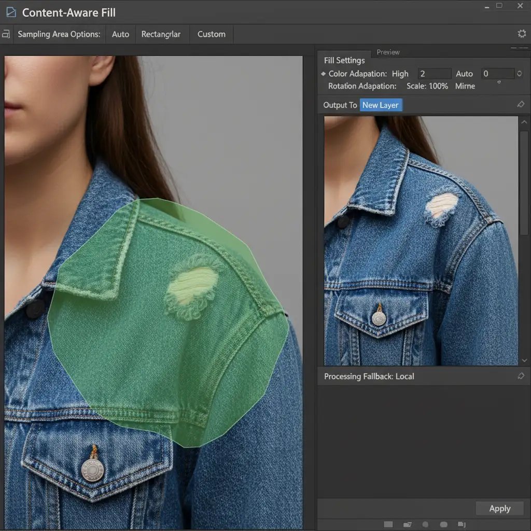Screen dimensions: 531x531
Task: Open the settings gear in the options bar
Action: [522, 34]
